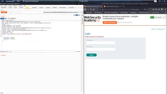Select the top-bottom layout icon in Repeater
The width and height of the screenshot is (167, 94).
(x=77, y=15)
